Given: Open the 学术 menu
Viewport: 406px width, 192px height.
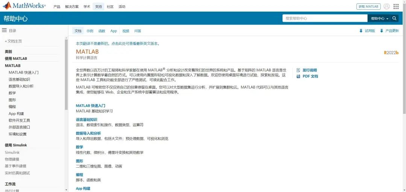Looking at the screenshot, I should pos(87,7).
